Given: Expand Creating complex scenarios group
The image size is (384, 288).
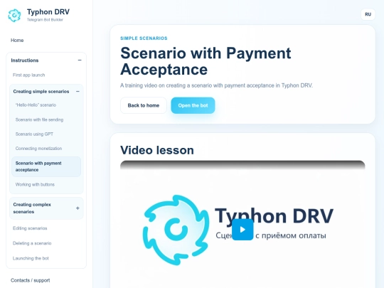Looking at the screenshot, I should [46, 208].
